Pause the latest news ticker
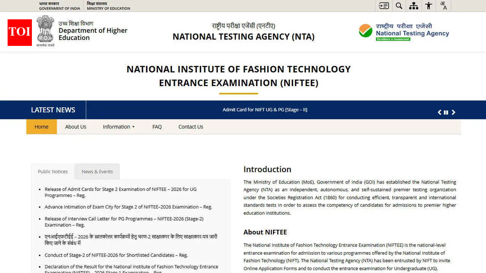Viewport: 486px width, 273px height. (446, 112)
